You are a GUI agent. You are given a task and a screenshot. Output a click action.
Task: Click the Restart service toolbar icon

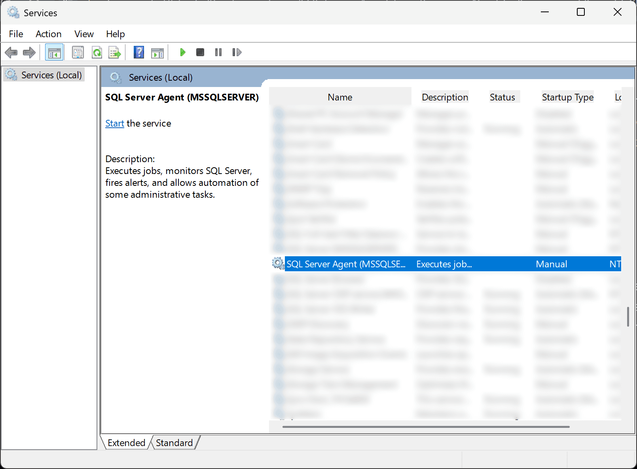click(237, 52)
